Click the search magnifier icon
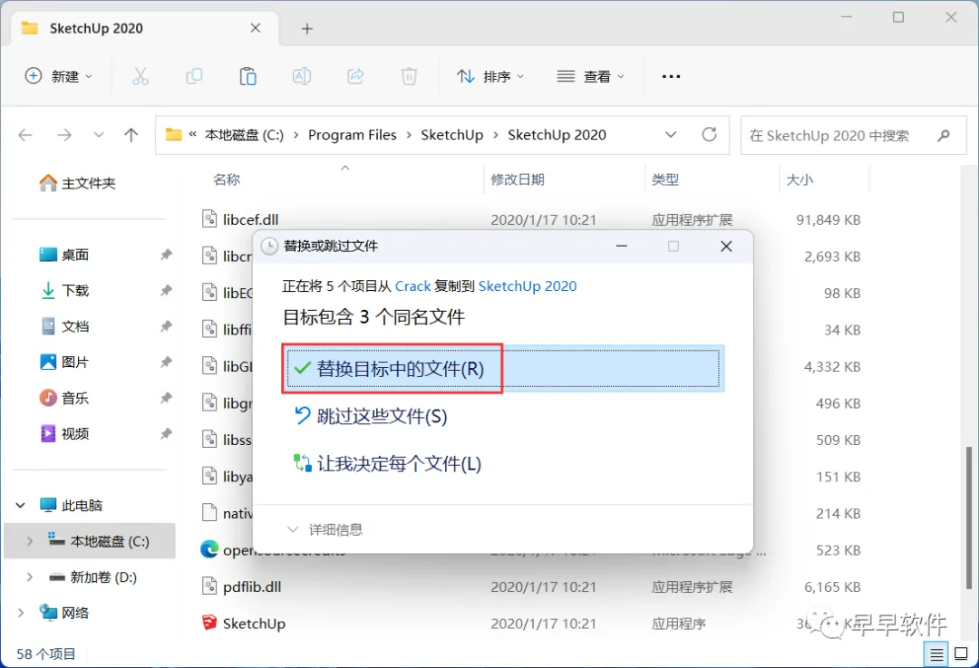 (944, 135)
